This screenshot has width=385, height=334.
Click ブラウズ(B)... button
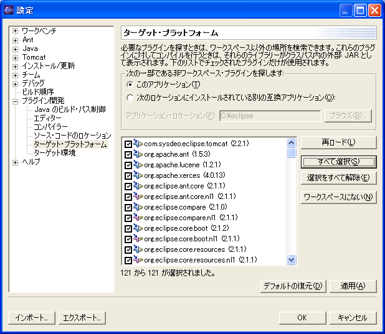pyautogui.click(x=348, y=116)
